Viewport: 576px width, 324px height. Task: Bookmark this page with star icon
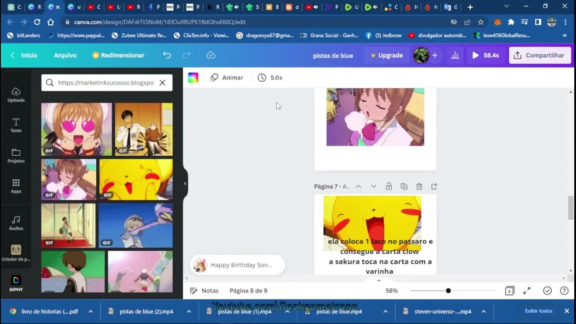481,22
